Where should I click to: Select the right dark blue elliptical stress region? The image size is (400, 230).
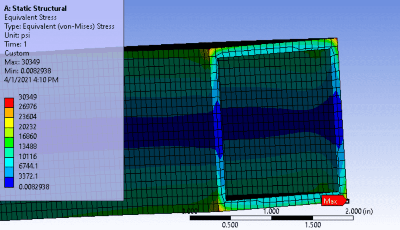tap(338, 120)
